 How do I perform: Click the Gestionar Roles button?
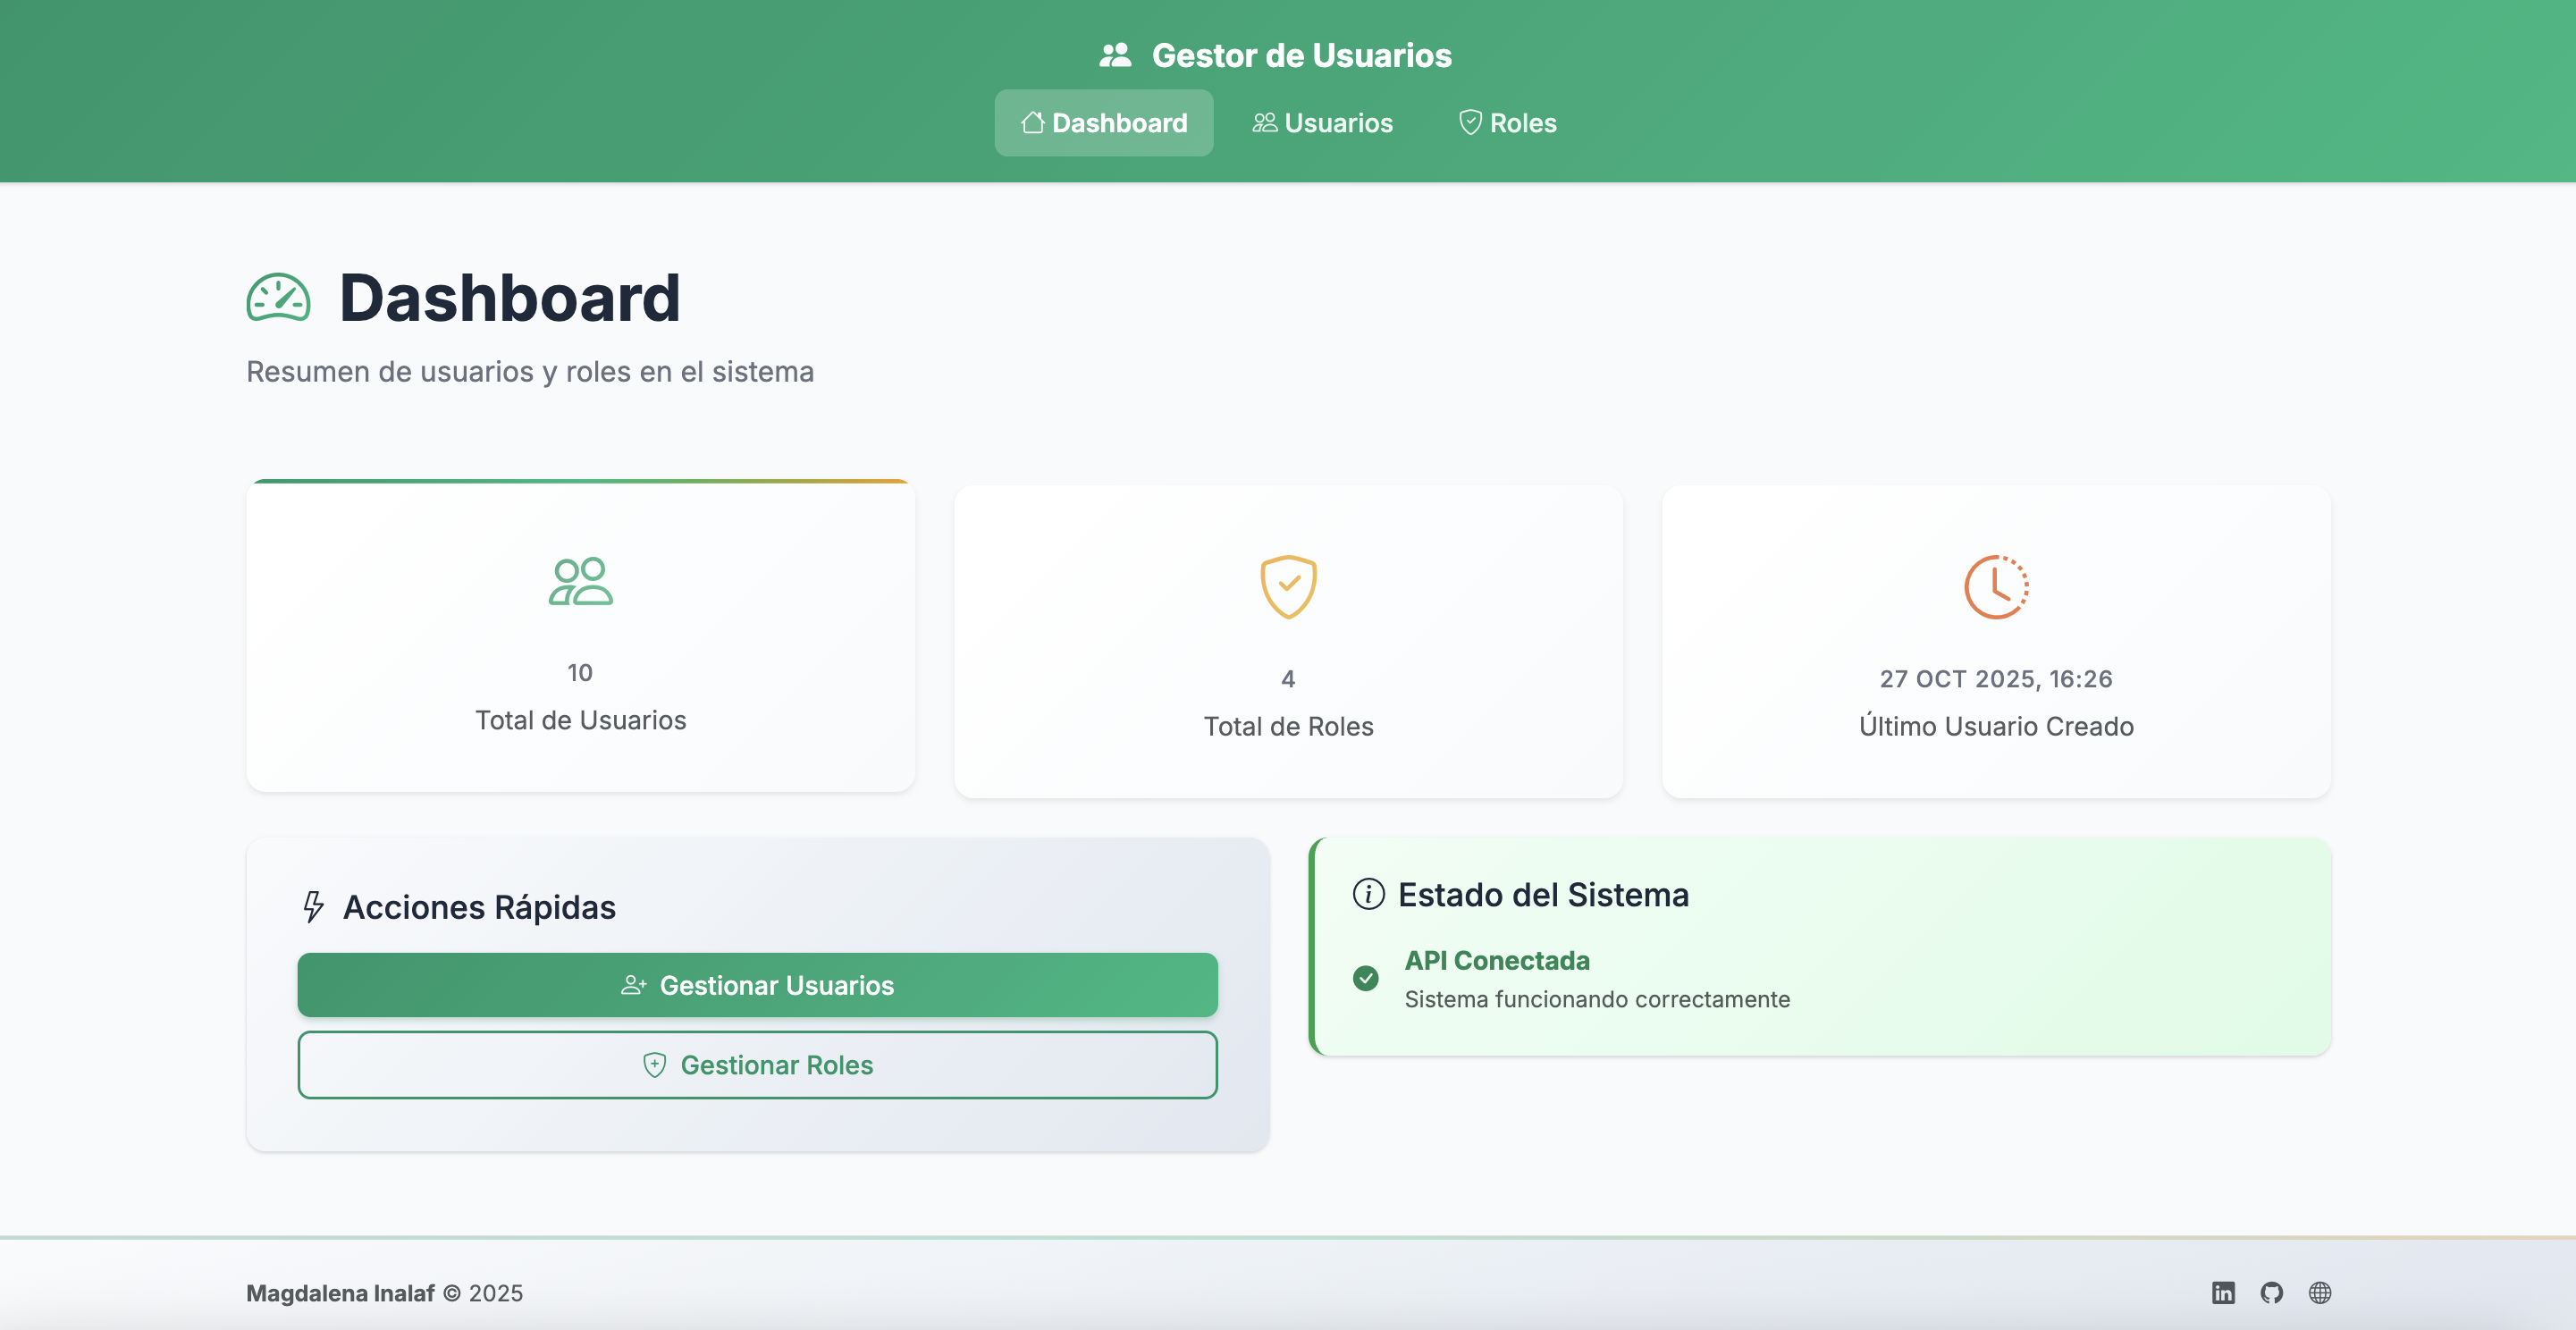coord(757,1064)
